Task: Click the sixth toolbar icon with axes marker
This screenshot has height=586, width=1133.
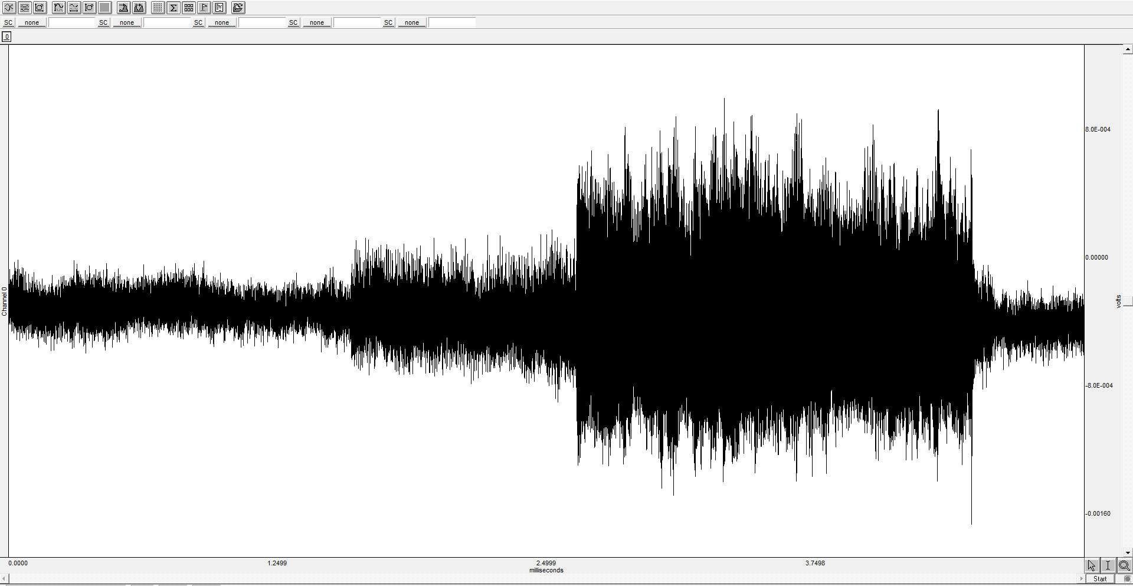Action: [90, 8]
